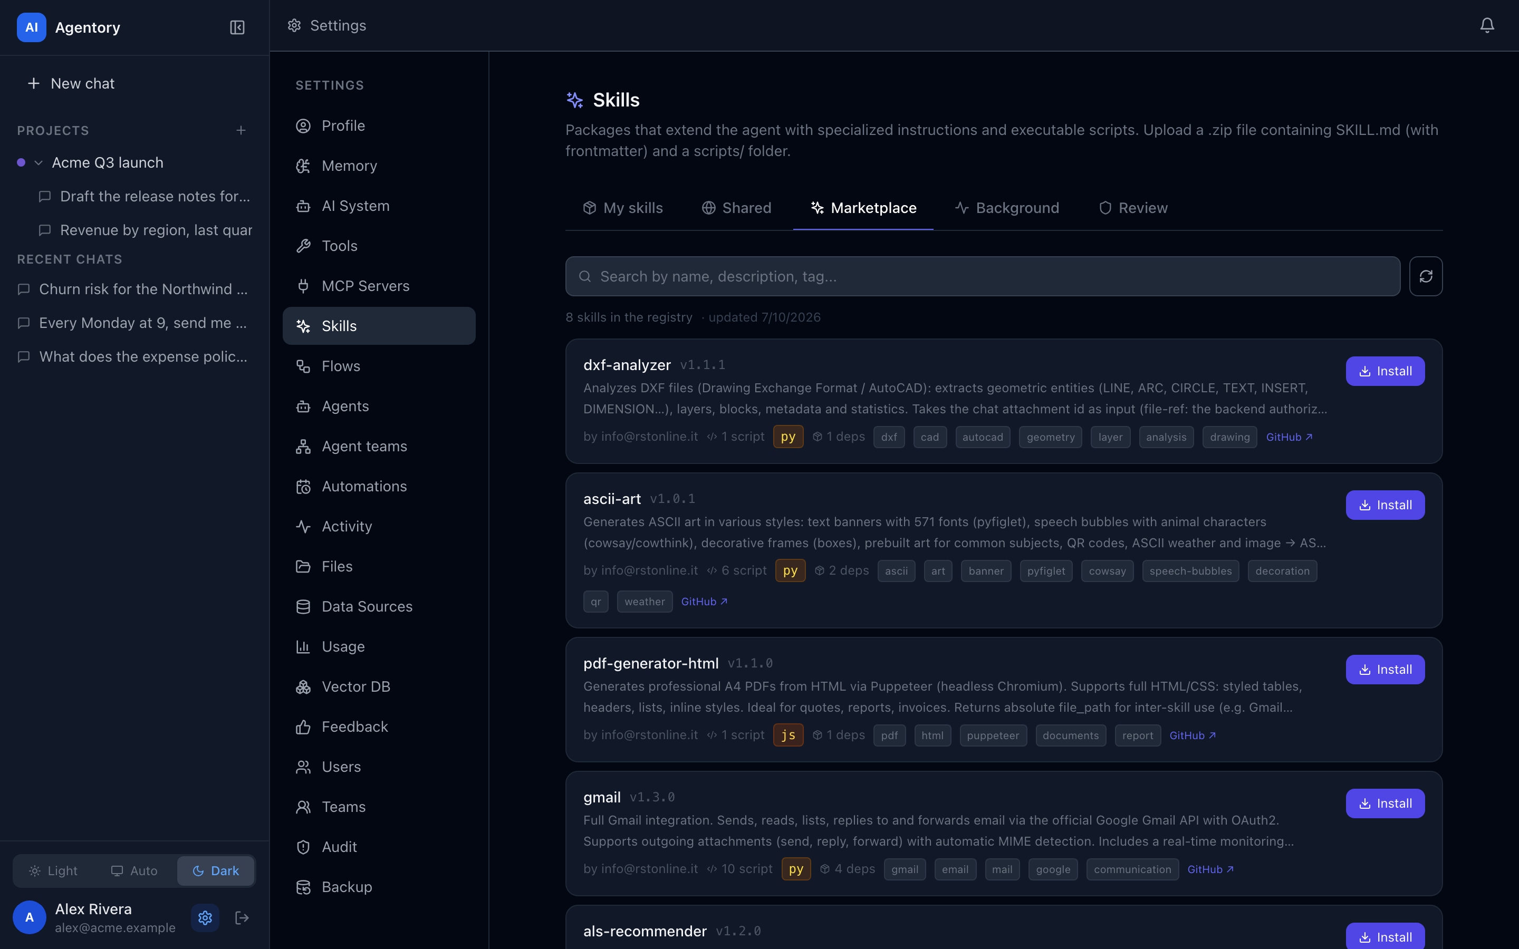This screenshot has width=1519, height=949.
Task: Click the 'speech-bubbles' tag
Action: (1190, 570)
